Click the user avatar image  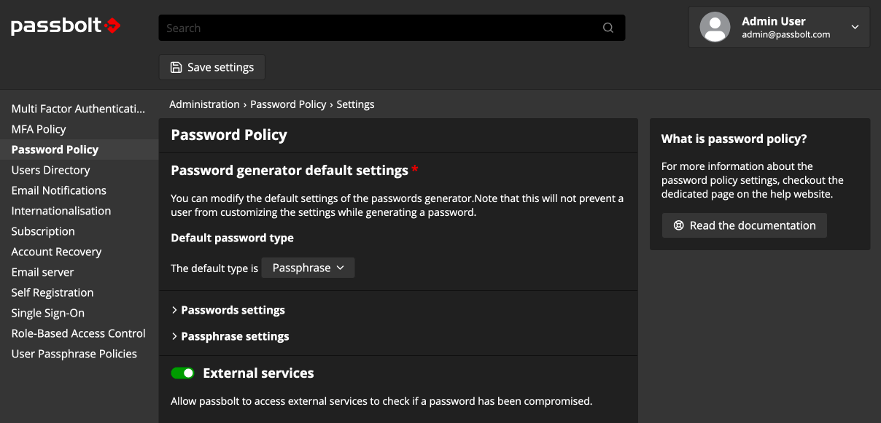(x=715, y=26)
